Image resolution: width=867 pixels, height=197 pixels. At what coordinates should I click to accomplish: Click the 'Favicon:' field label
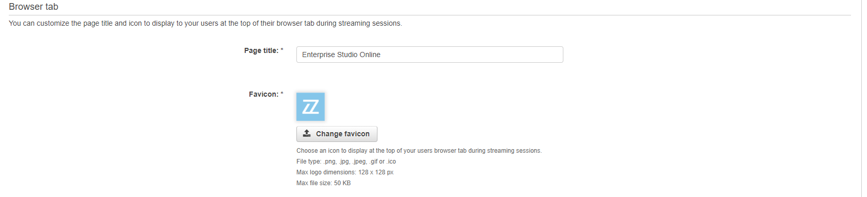click(264, 94)
